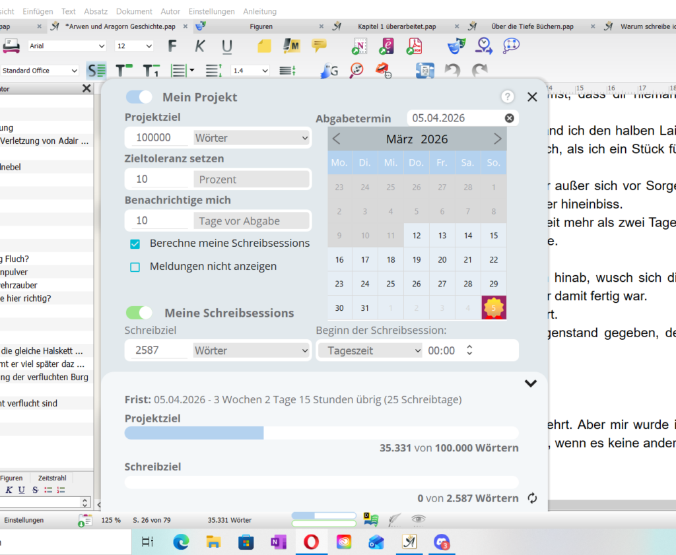Open the Projektziel Wörter unit dropdown
Image resolution: width=676 pixels, height=555 pixels.
(251, 138)
